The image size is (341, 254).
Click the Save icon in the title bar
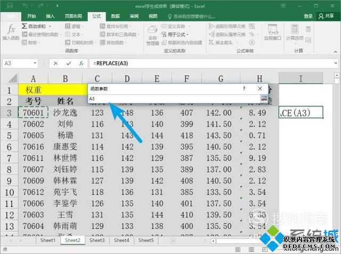coord(10,6)
